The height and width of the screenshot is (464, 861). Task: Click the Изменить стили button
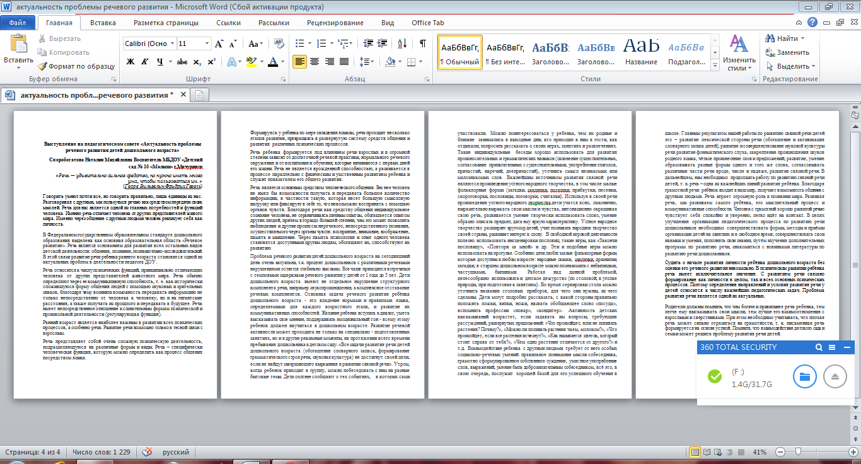click(739, 54)
